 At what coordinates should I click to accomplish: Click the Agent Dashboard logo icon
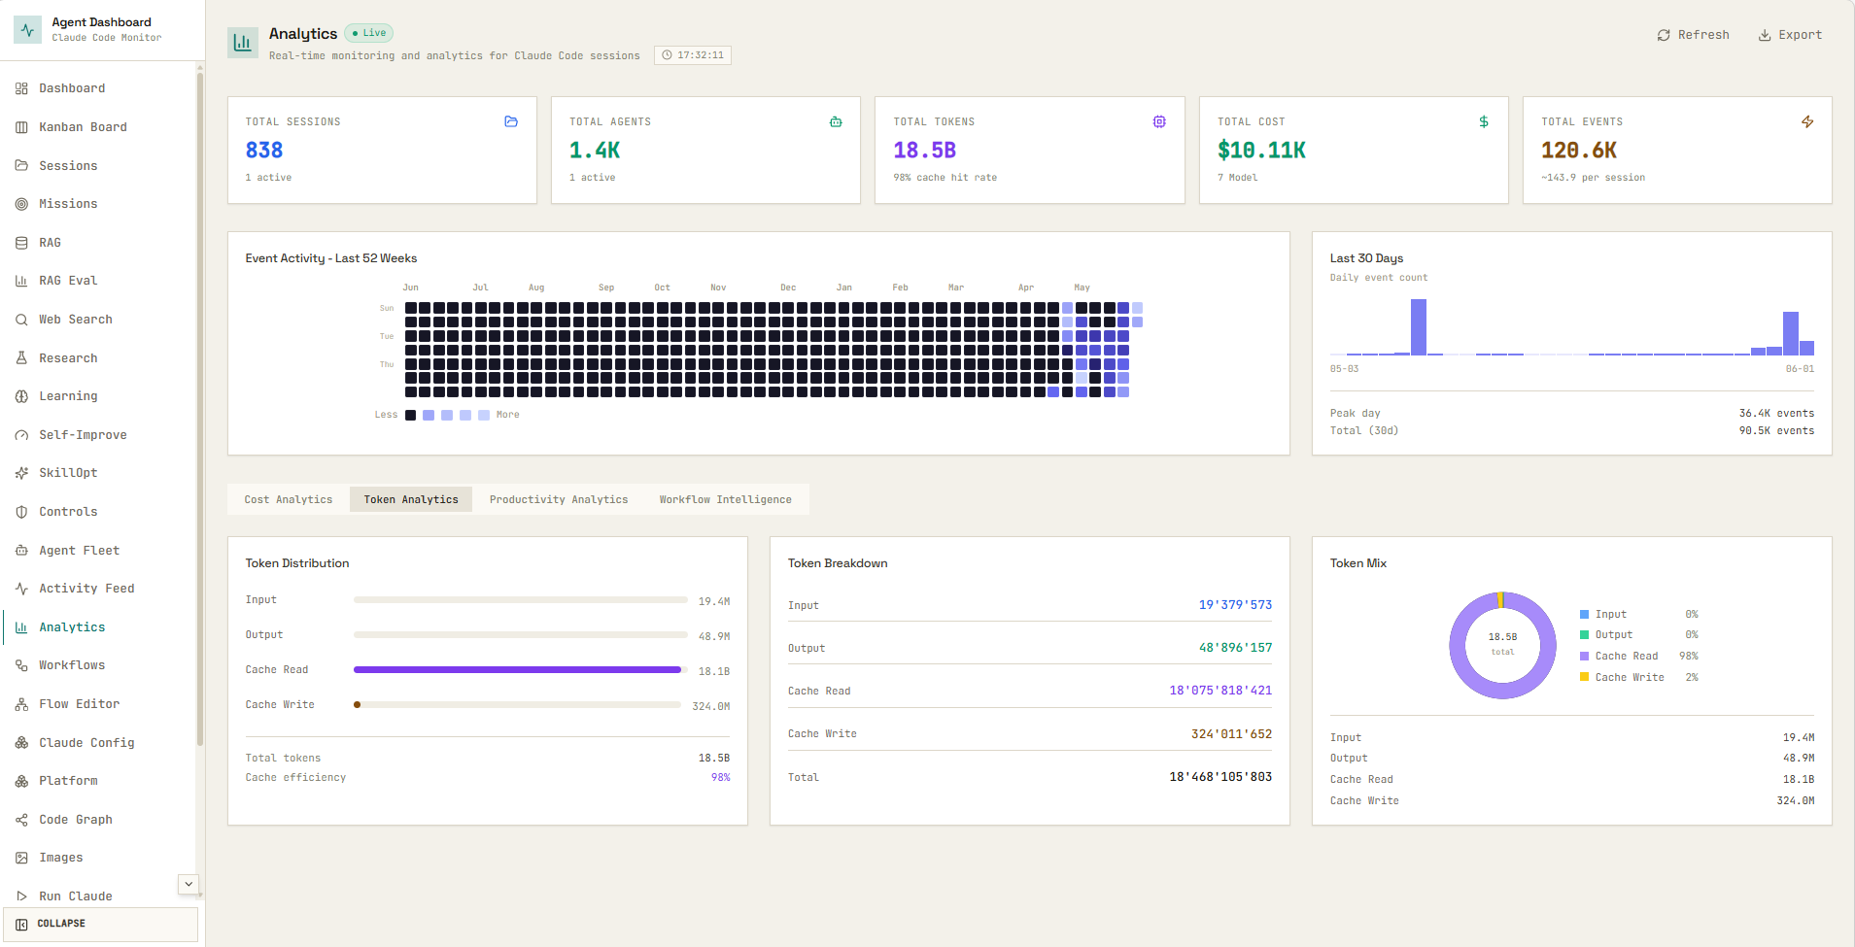coord(27,29)
